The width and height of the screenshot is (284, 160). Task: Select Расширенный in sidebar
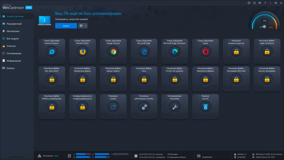[x=17, y=24]
